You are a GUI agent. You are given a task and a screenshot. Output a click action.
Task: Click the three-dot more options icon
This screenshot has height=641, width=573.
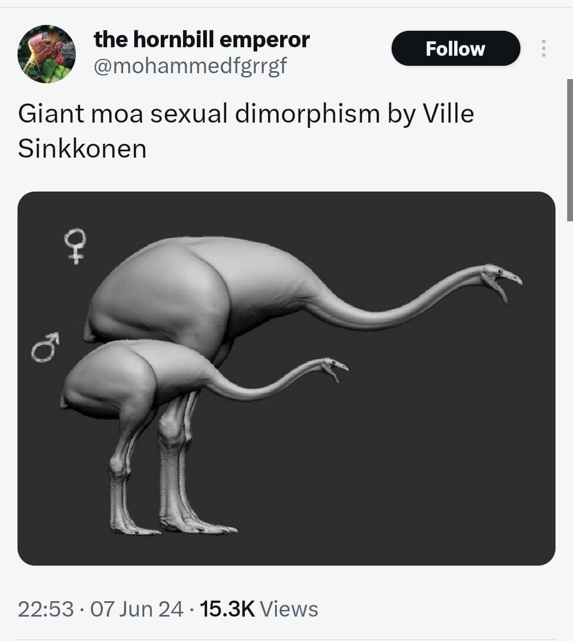543,49
